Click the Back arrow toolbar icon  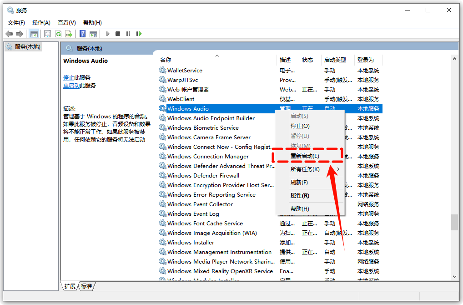point(9,34)
